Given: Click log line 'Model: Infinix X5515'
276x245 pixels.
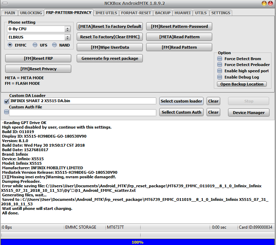Looking at the screenshot, I should [22, 163].
